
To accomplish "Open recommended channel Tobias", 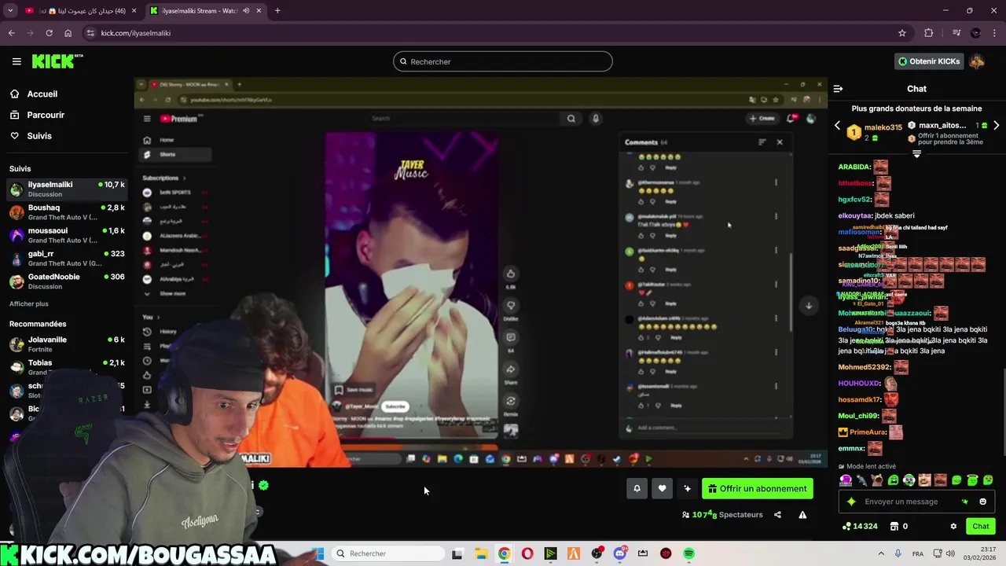I will pyautogui.click(x=67, y=367).
